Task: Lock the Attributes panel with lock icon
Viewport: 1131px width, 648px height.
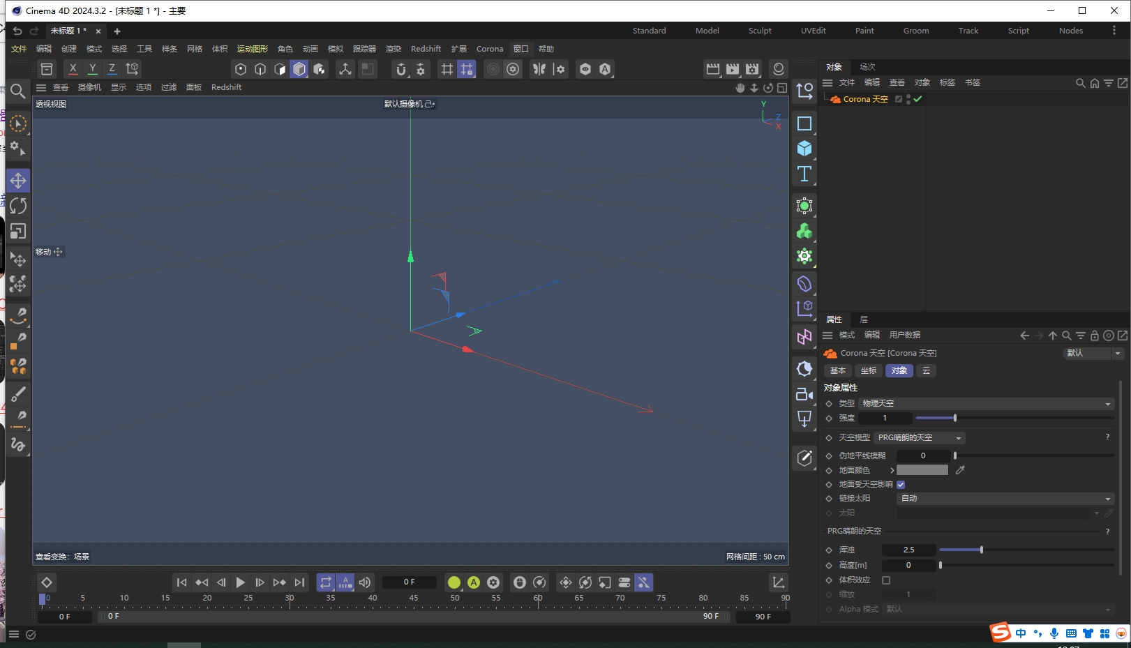Action: [1094, 336]
